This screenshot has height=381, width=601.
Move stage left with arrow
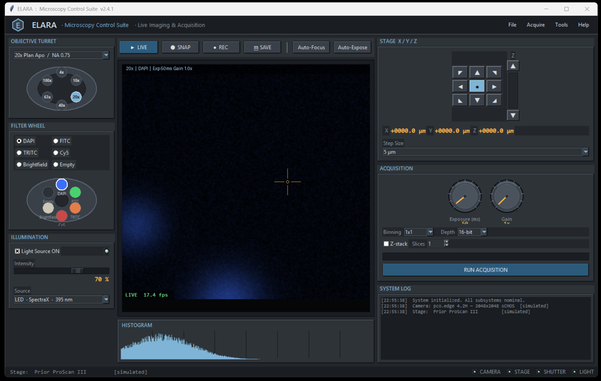(x=460, y=86)
